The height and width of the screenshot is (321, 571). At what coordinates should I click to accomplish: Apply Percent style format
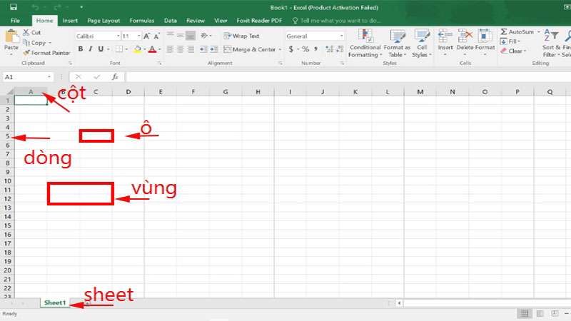[x=305, y=49]
